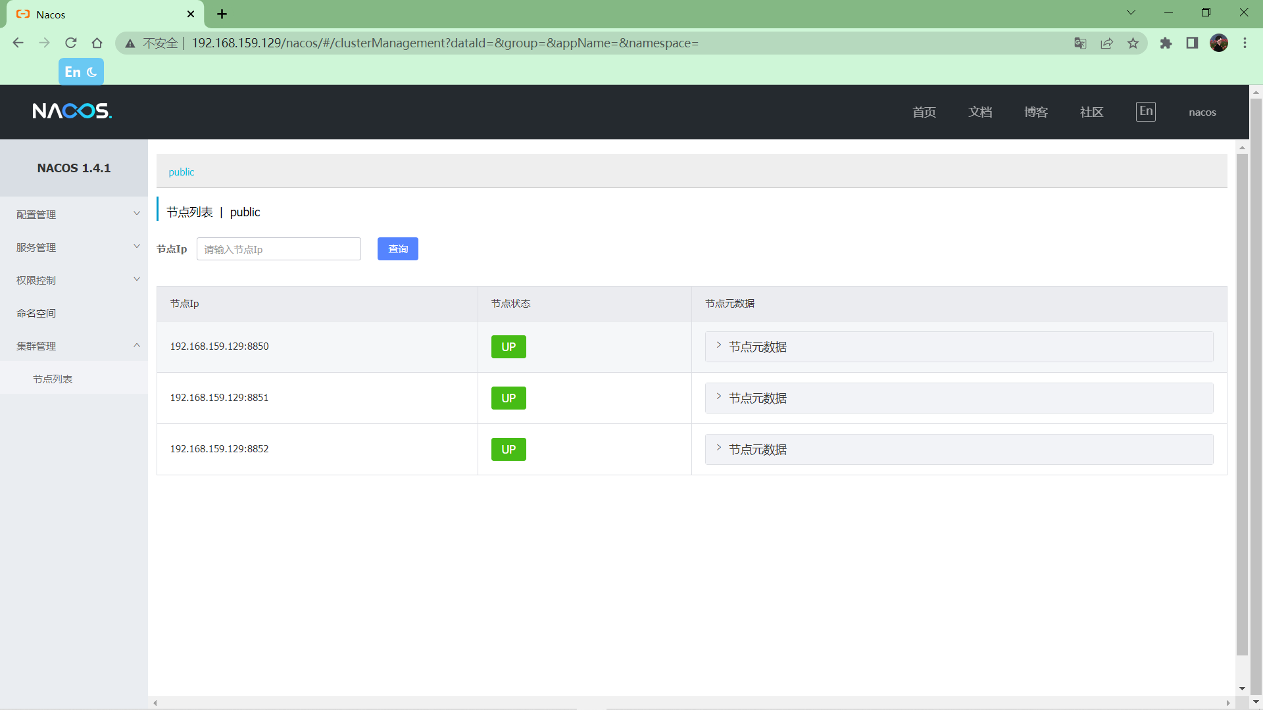Open the browser home page icon
1263x710 pixels.
point(97,43)
